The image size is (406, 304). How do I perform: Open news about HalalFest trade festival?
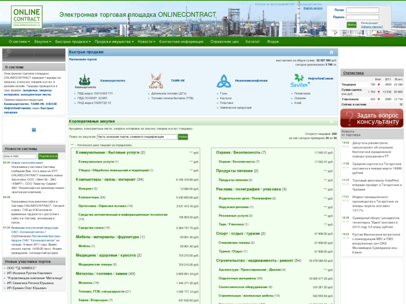(x=377, y=185)
